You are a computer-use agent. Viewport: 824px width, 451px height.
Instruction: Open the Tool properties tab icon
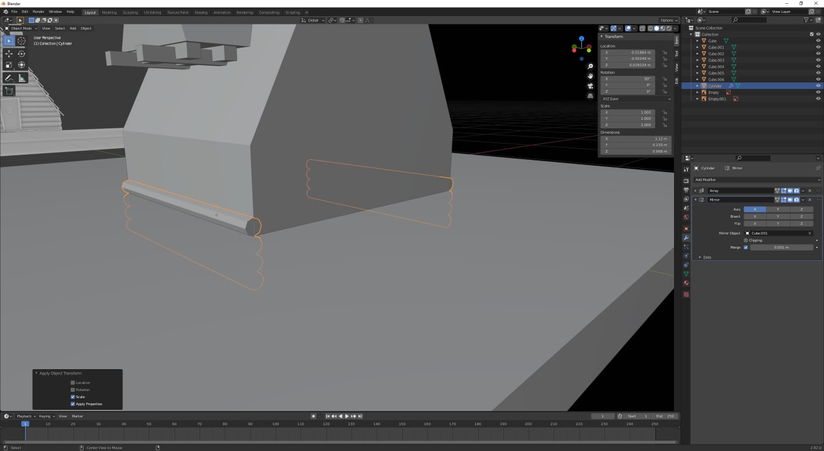tap(686, 169)
